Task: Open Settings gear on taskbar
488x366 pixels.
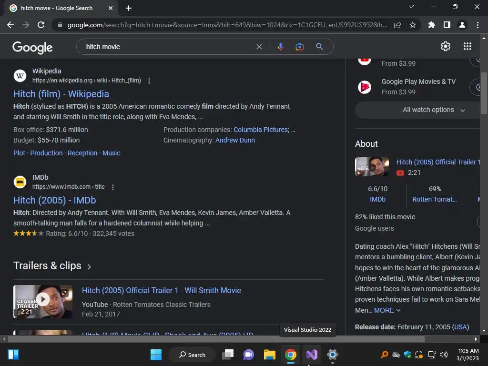Action: 332,355
